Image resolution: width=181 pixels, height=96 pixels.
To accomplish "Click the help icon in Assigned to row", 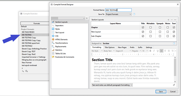I will pos(174,43).
